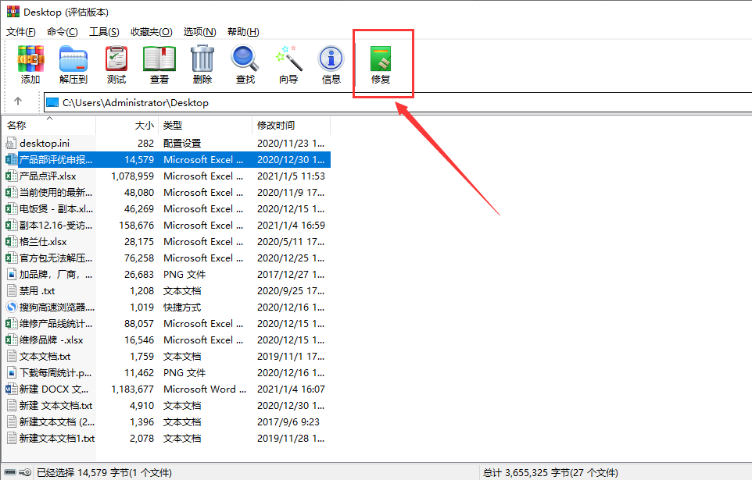
Task: Click the browser icon of 搜狗高速浏览器
Action: [11, 307]
